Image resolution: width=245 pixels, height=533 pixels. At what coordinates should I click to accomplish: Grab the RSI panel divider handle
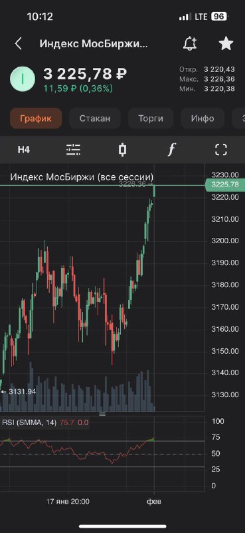102,414
